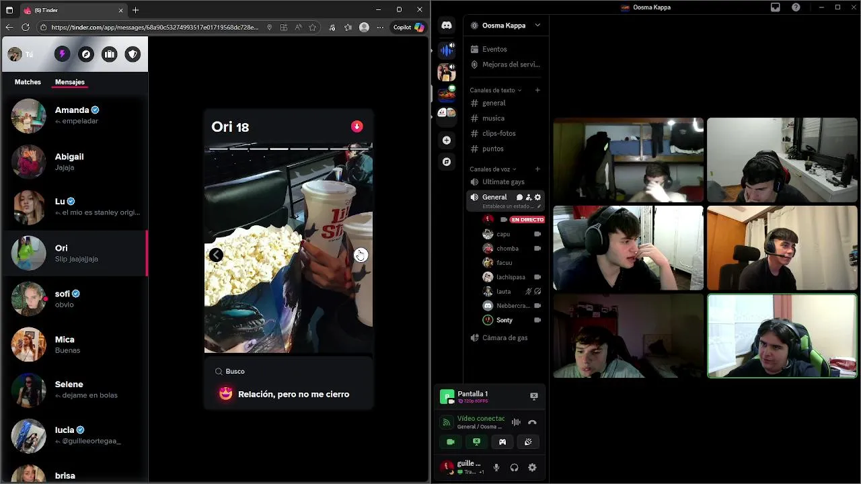Show the next photo of Ori

361,255
